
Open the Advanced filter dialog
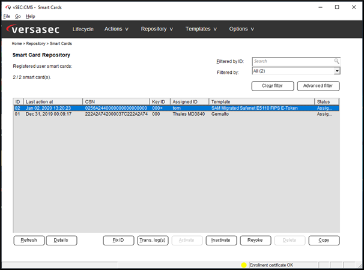(x=318, y=86)
